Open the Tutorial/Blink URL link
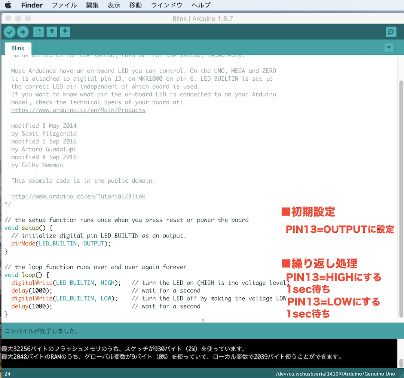This screenshot has height=378, width=404. tap(78, 196)
